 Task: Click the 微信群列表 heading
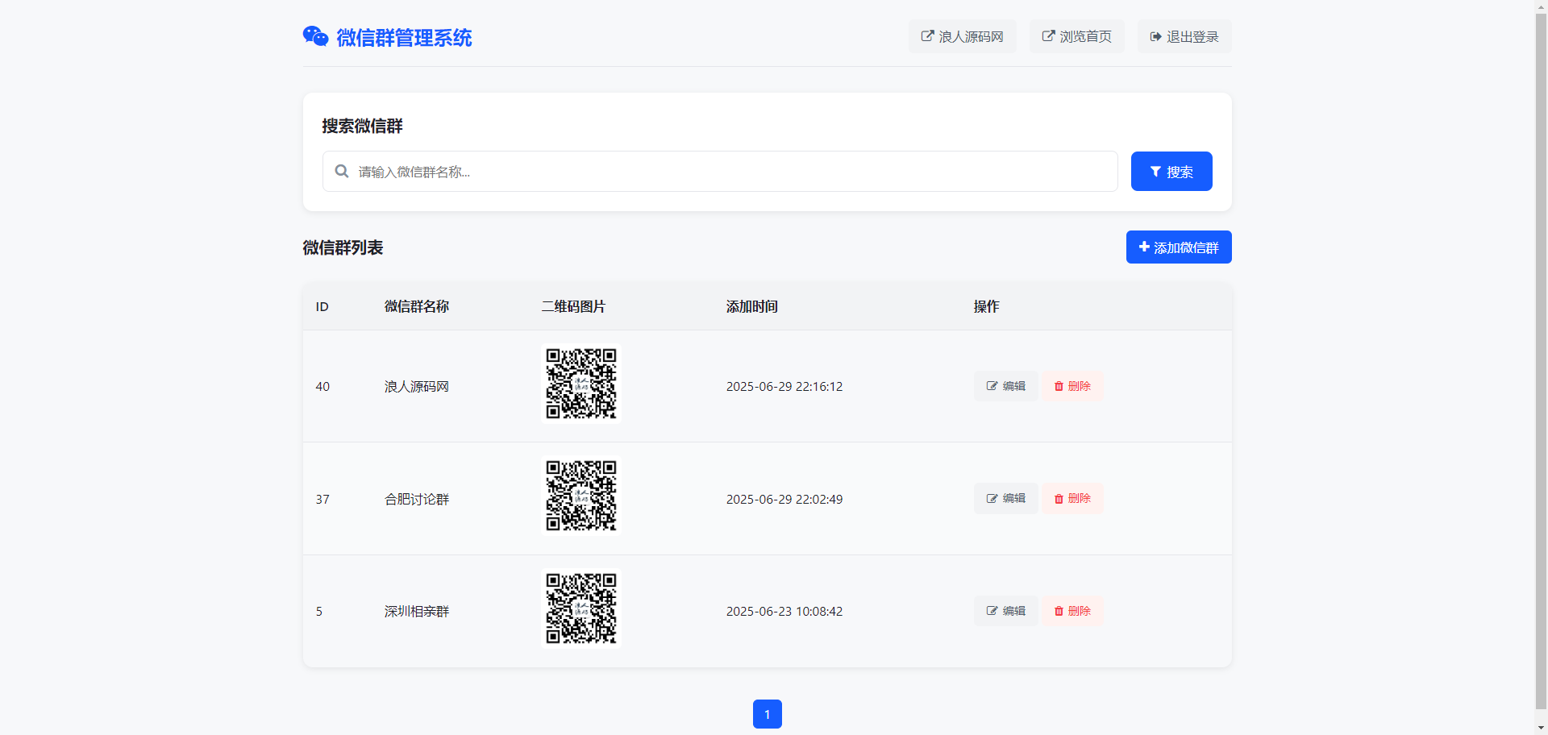[x=343, y=247]
